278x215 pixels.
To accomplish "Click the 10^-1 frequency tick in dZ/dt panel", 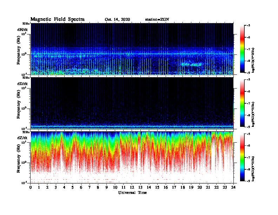I will 24,183.
